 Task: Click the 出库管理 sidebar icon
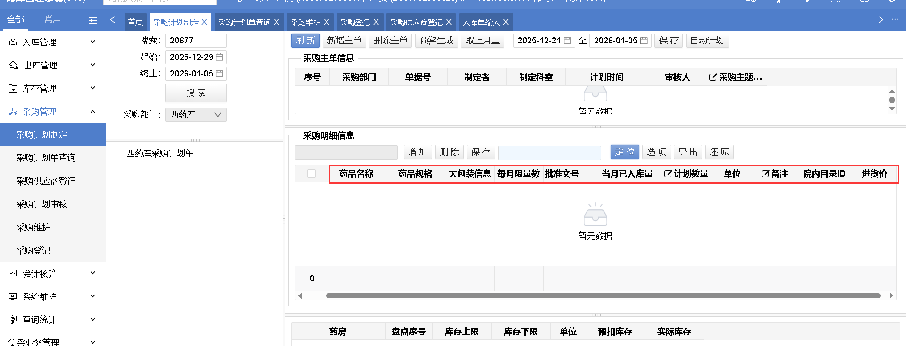coord(13,66)
